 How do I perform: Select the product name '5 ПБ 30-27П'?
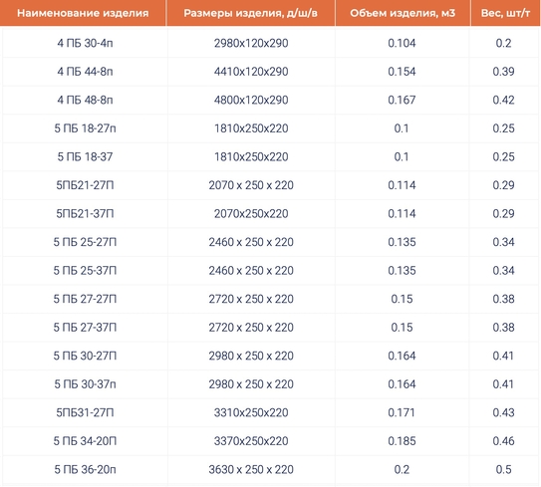(85, 356)
